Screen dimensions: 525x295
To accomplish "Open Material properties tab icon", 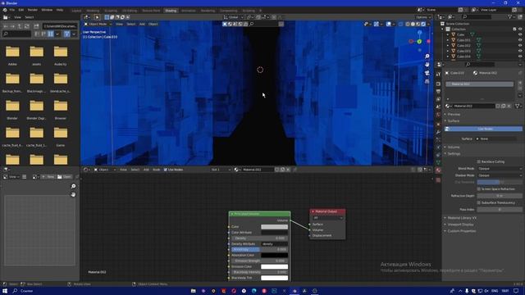I will pos(438,170).
